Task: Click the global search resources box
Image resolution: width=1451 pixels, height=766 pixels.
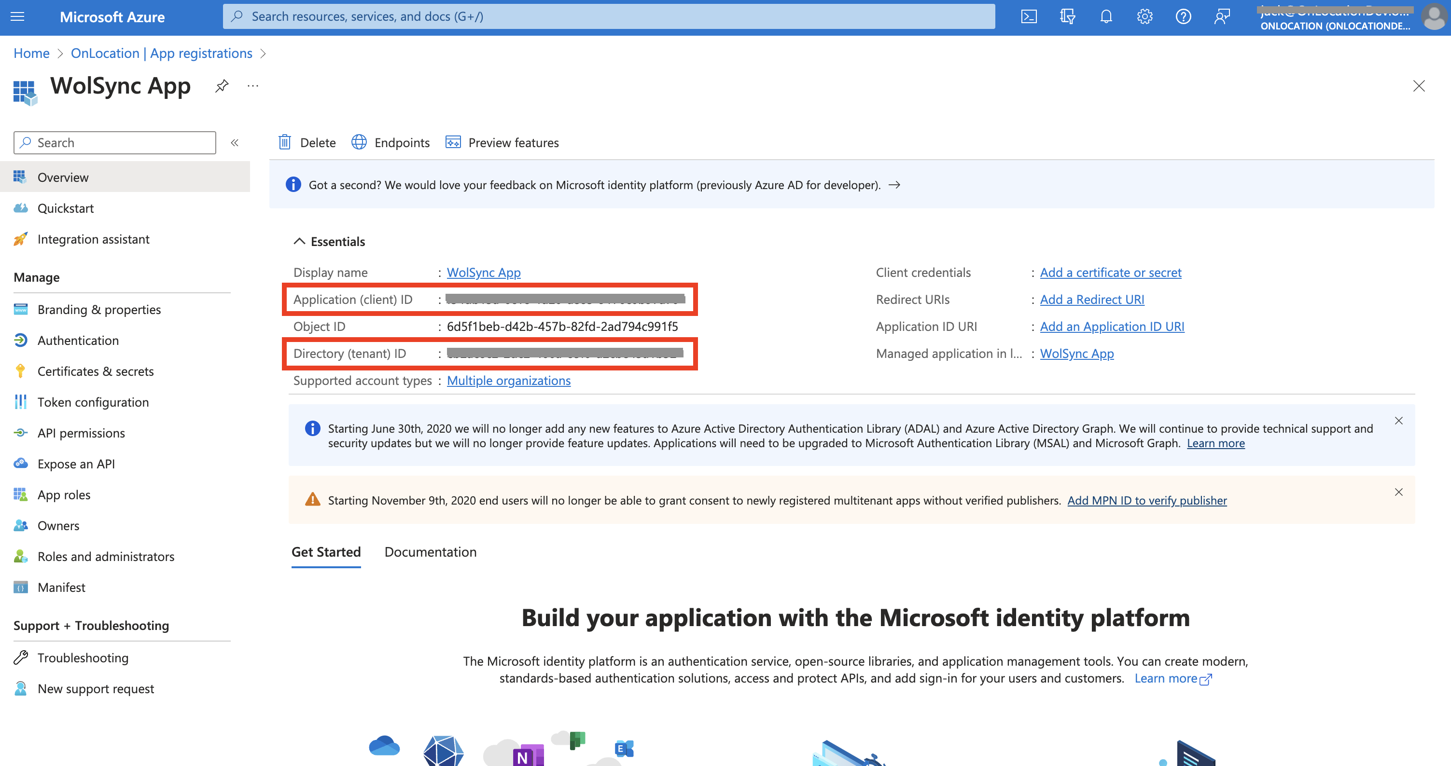Action: click(x=608, y=16)
